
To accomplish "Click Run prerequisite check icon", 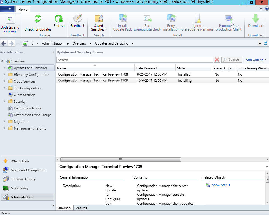I will click(x=148, y=19).
